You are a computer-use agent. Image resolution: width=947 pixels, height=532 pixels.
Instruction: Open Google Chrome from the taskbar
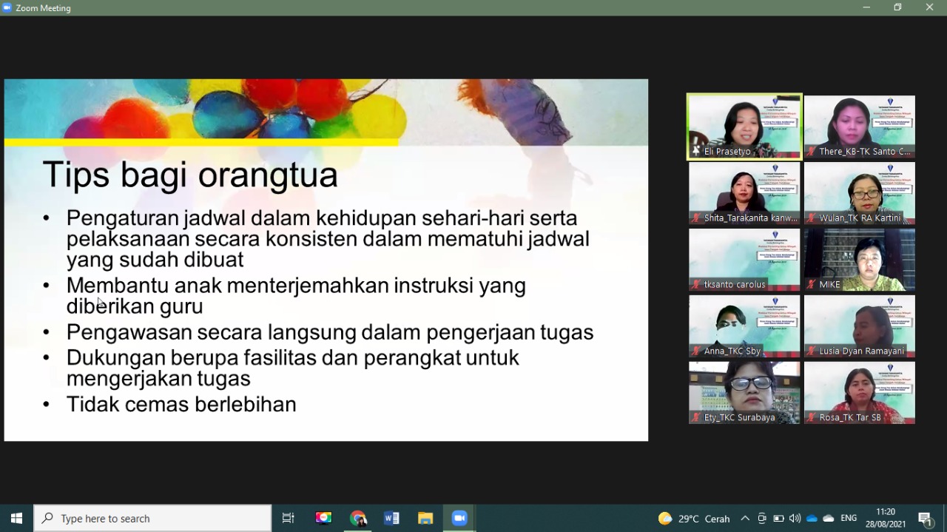pos(358,518)
